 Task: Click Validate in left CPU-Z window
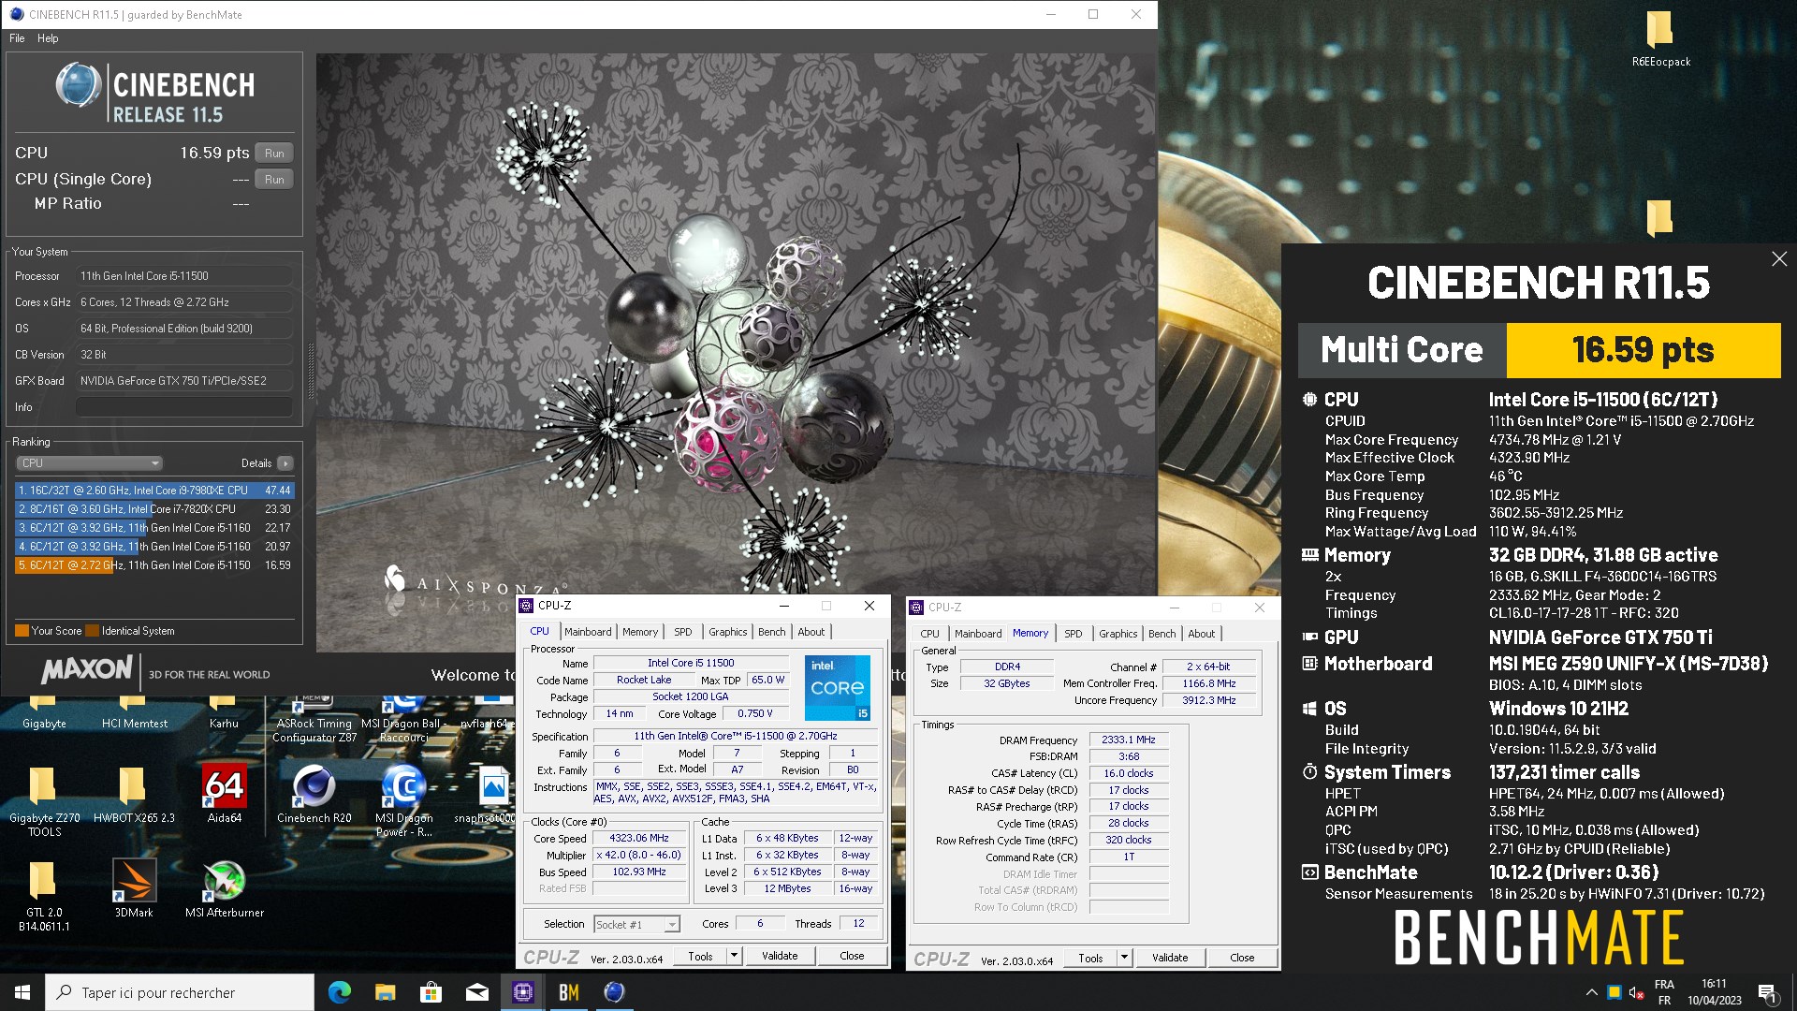[x=780, y=956]
